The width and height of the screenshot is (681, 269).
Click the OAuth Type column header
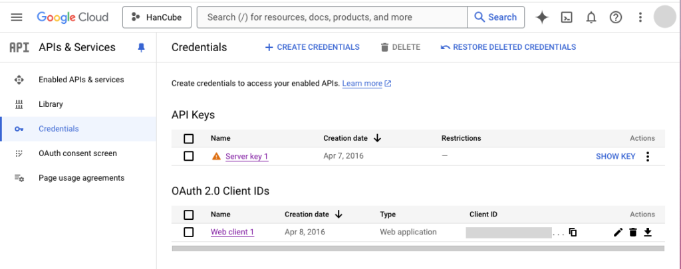tap(388, 215)
